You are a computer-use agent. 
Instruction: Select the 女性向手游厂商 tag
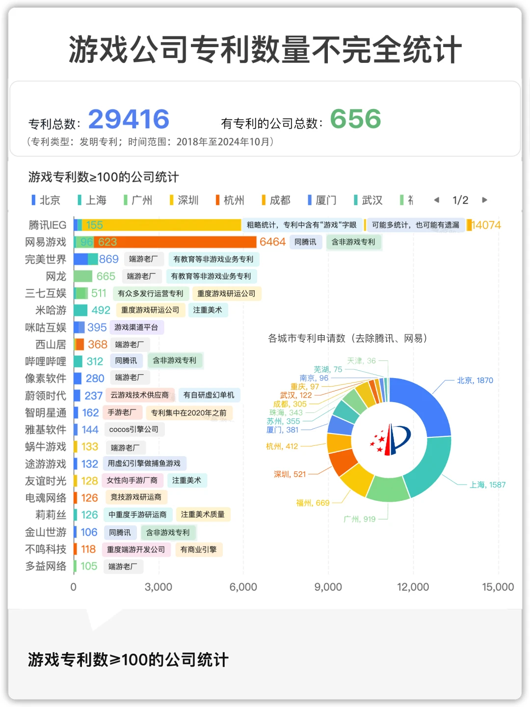(132, 481)
